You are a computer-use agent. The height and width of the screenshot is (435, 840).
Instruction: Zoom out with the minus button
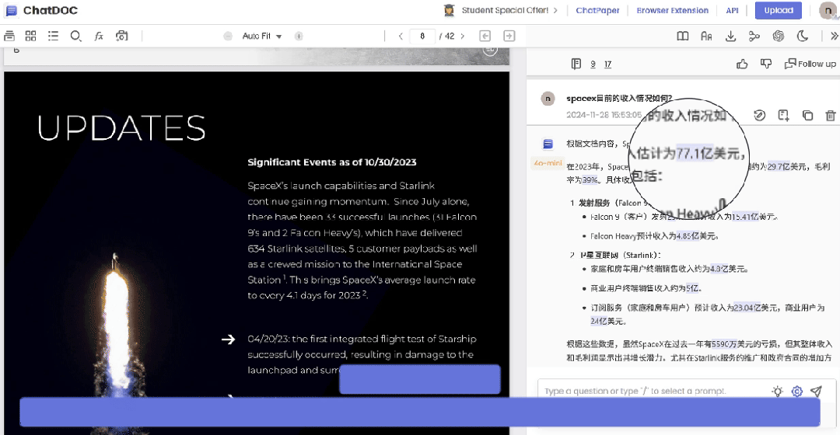point(228,36)
